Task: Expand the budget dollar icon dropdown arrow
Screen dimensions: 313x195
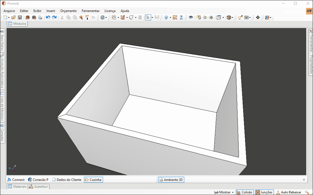Action: [106, 18]
